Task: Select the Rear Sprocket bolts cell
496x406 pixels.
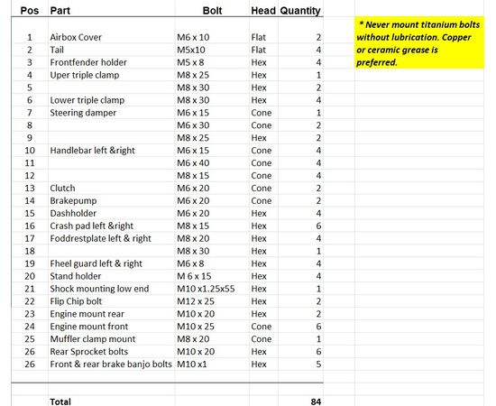Action: pos(111,352)
